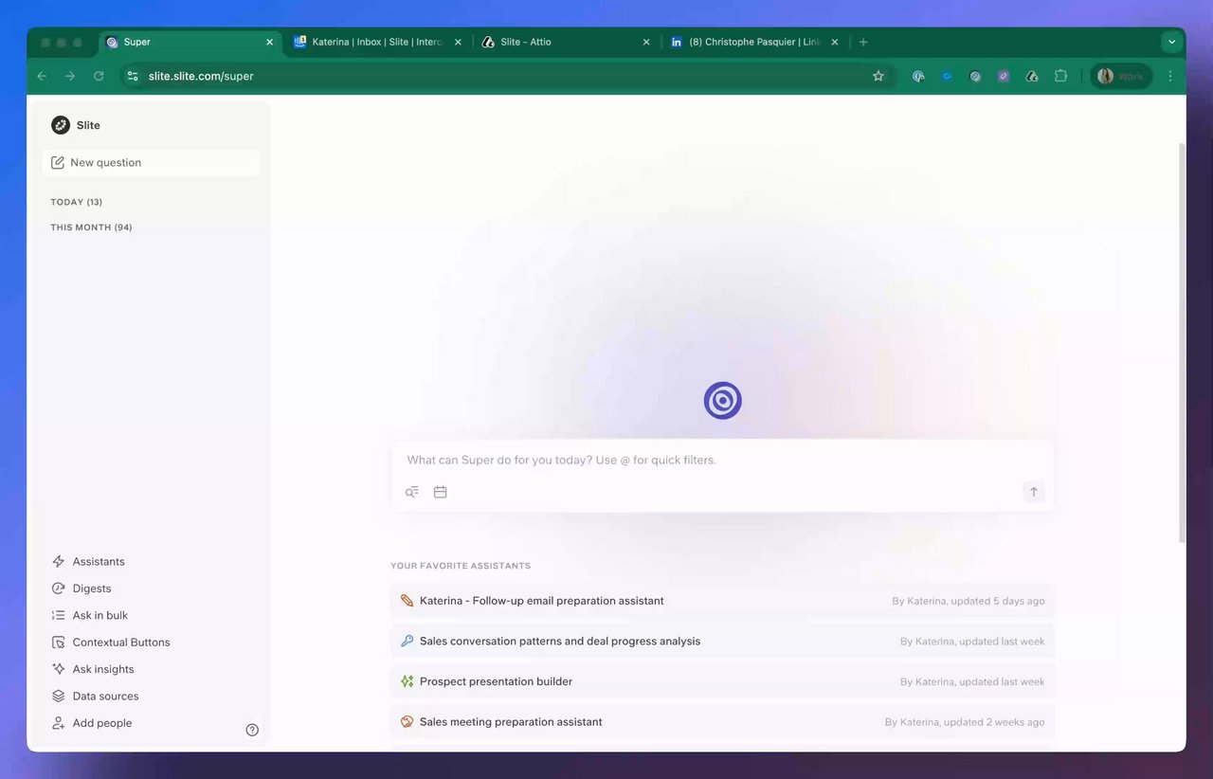Close the Super tab
The height and width of the screenshot is (779, 1213).
269,43
